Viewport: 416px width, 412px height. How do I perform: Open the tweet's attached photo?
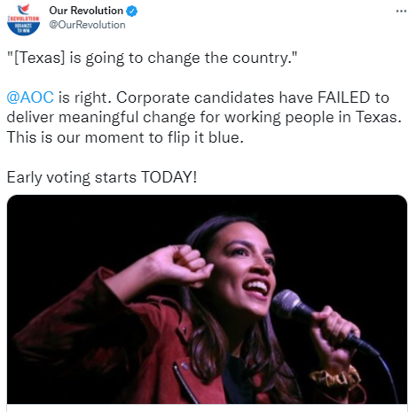pos(207,299)
